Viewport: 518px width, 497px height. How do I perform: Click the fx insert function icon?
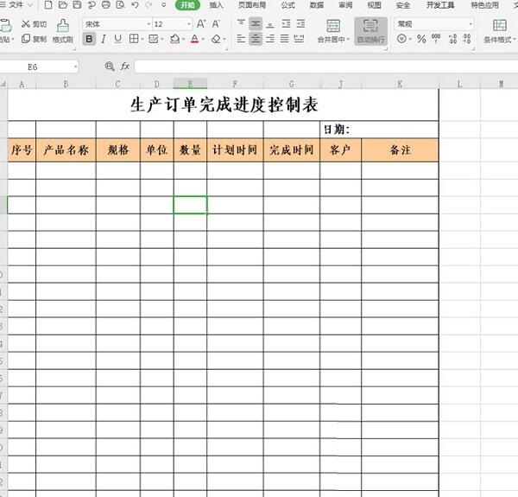click(125, 67)
